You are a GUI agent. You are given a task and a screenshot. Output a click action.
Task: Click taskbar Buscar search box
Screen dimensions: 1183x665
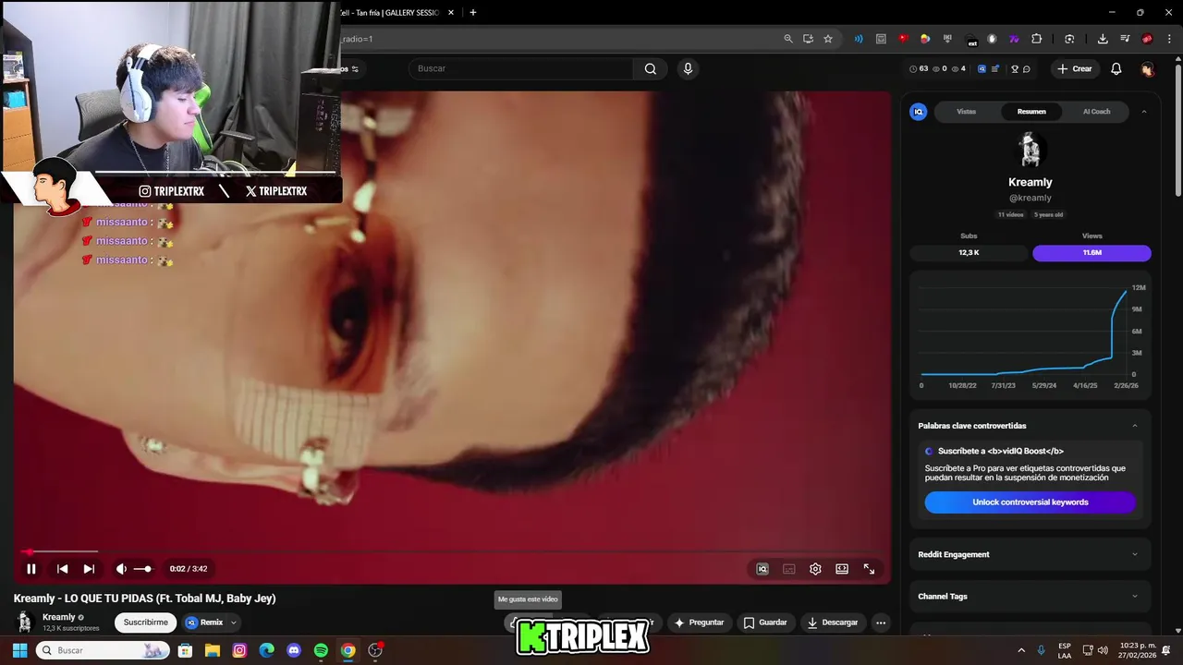(103, 650)
